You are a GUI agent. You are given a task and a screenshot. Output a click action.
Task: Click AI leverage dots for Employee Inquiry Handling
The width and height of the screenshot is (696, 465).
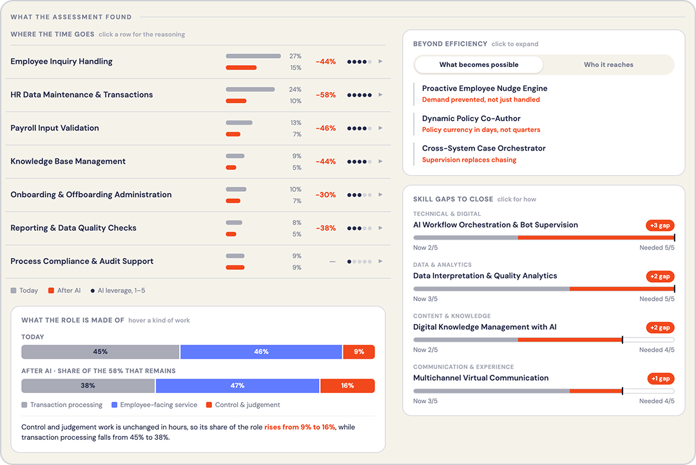click(x=359, y=62)
